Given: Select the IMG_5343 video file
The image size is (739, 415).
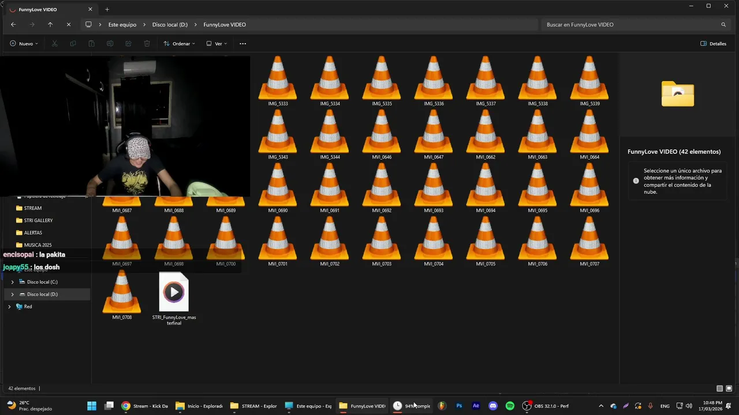Looking at the screenshot, I should [x=278, y=134].
